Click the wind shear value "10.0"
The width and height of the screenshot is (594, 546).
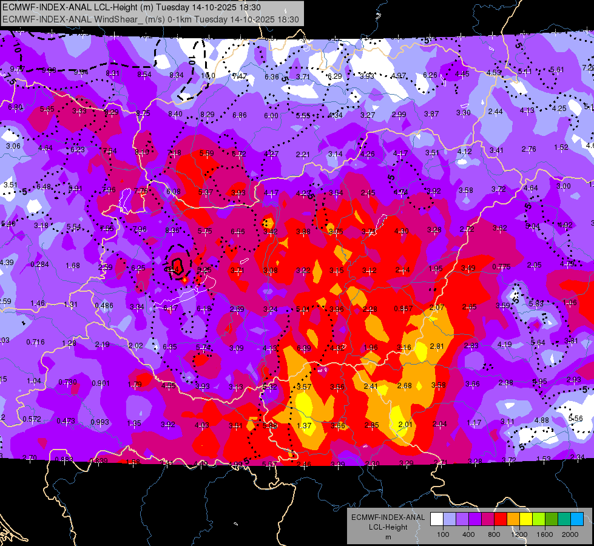(x=208, y=76)
